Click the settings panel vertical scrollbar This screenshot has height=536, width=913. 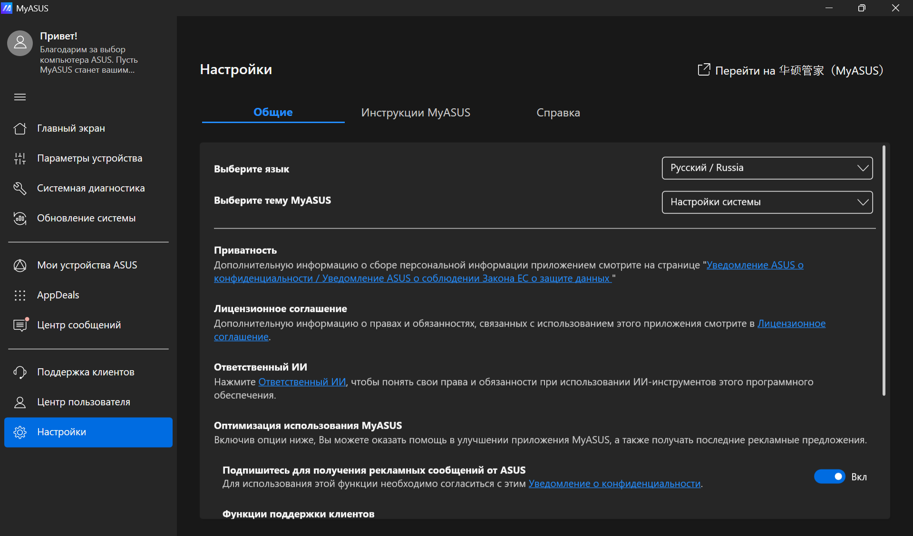click(x=884, y=271)
